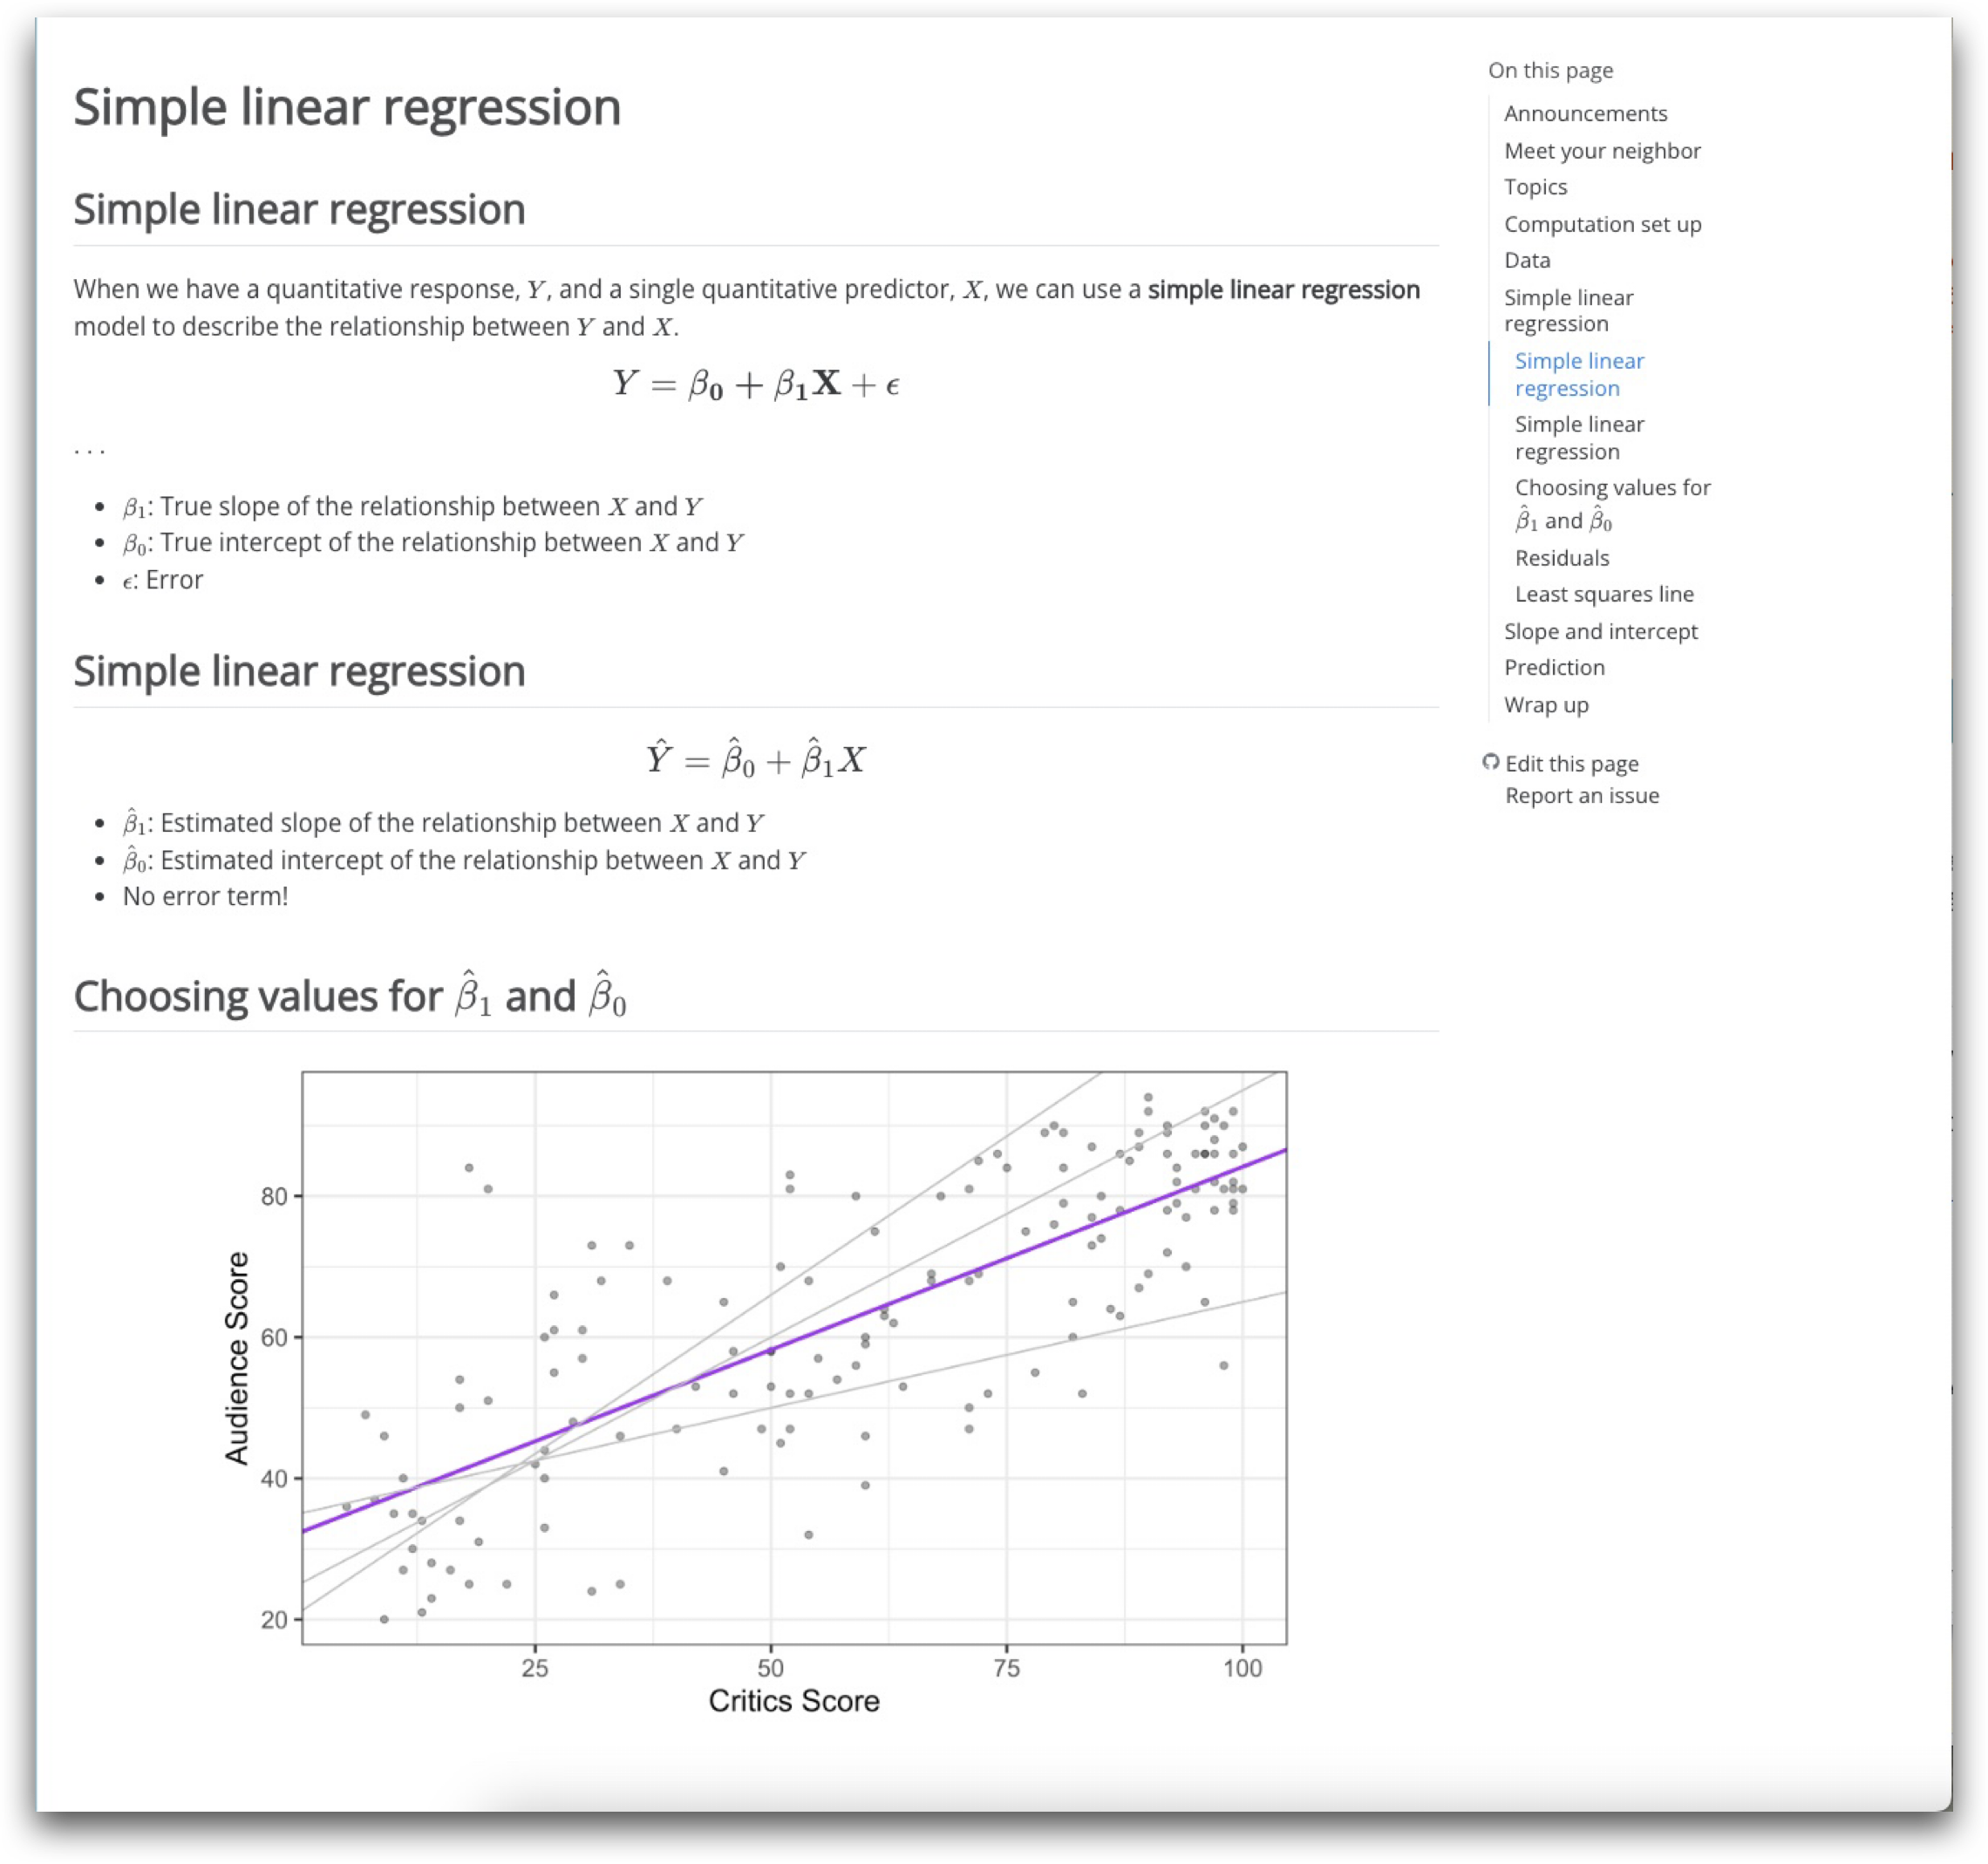Click the highlighted blue Simple linear regression entry
Viewport: 1988px width, 1864px height.
click(x=1578, y=374)
